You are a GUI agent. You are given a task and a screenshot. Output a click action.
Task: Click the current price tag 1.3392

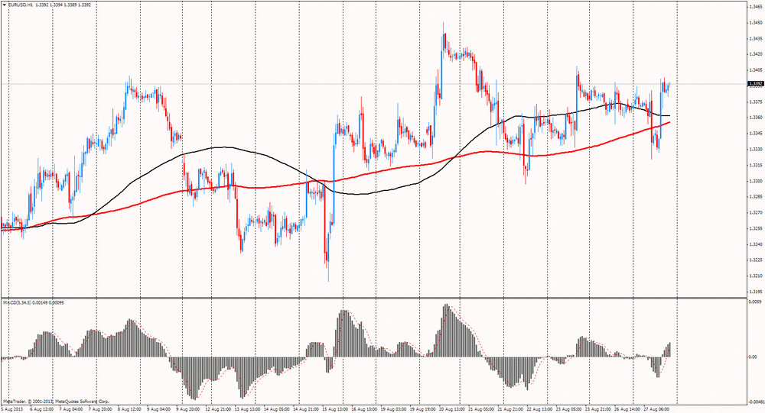tap(756, 84)
